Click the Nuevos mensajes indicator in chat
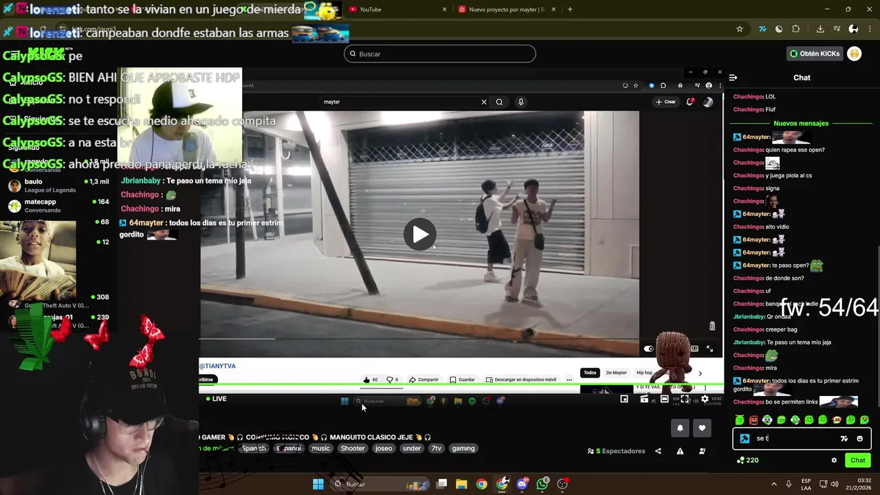This screenshot has height=495, width=880. [x=801, y=123]
